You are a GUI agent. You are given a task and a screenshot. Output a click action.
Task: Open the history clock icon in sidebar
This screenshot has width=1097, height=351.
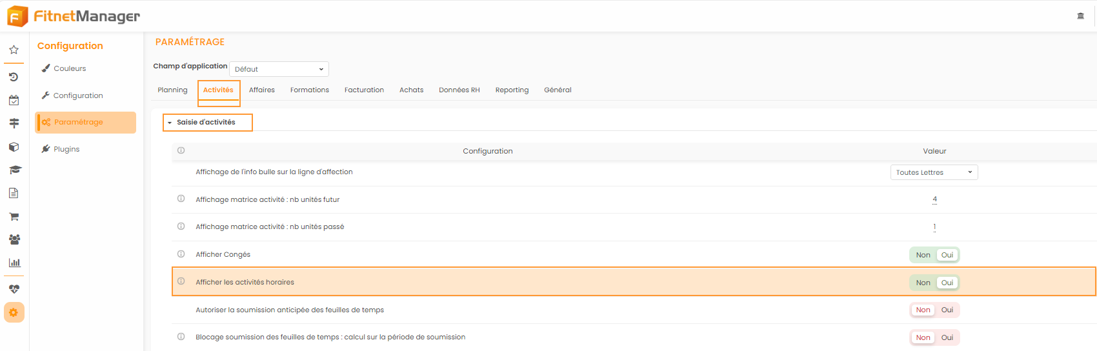pyautogui.click(x=14, y=77)
